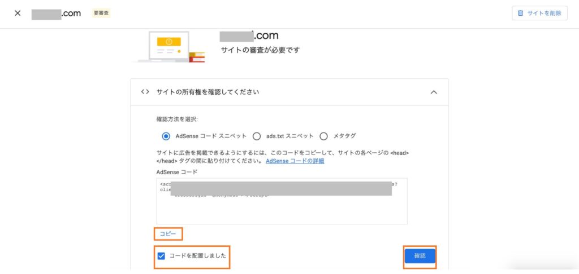
Task: Select the AdSense コード スニペット radio option
Action: click(x=166, y=136)
